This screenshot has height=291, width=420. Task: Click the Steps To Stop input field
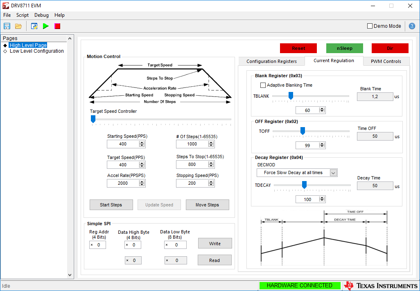pos(192,164)
